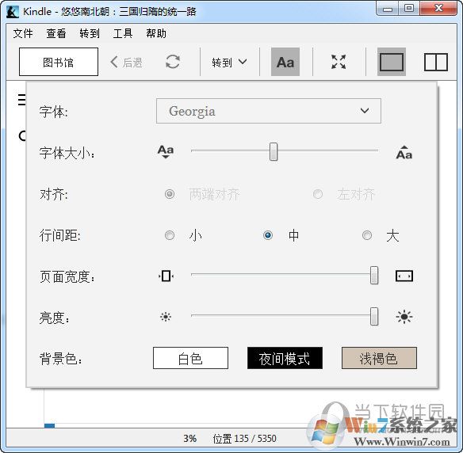Viewport: 463px width, 453px height.
Task: Click the increase font size Aa icon
Action: coord(404,152)
